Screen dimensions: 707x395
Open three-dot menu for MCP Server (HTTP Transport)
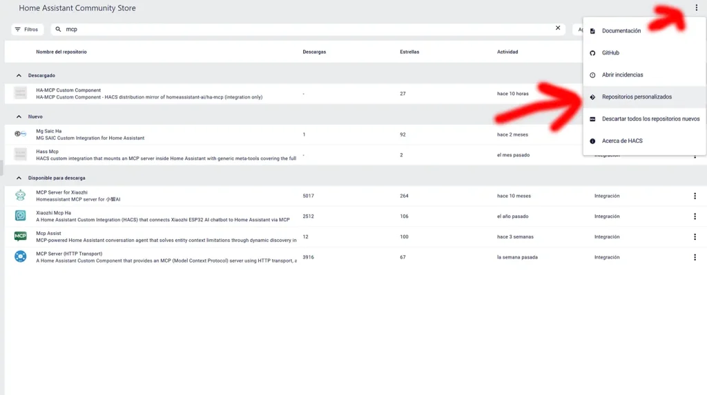[x=695, y=257]
